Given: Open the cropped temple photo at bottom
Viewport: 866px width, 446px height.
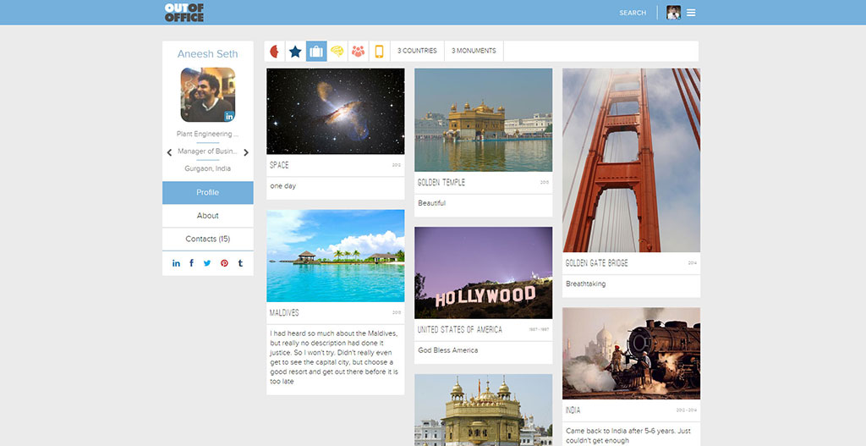Looking at the screenshot, I should click(483, 410).
